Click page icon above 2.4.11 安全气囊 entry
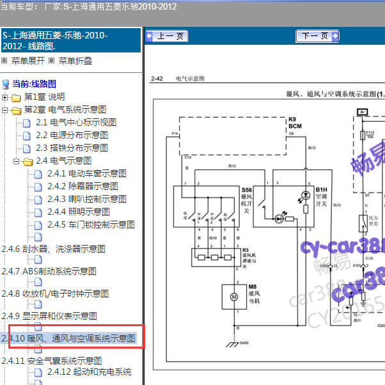The height and width of the screenshot is (385, 385). coord(38,349)
